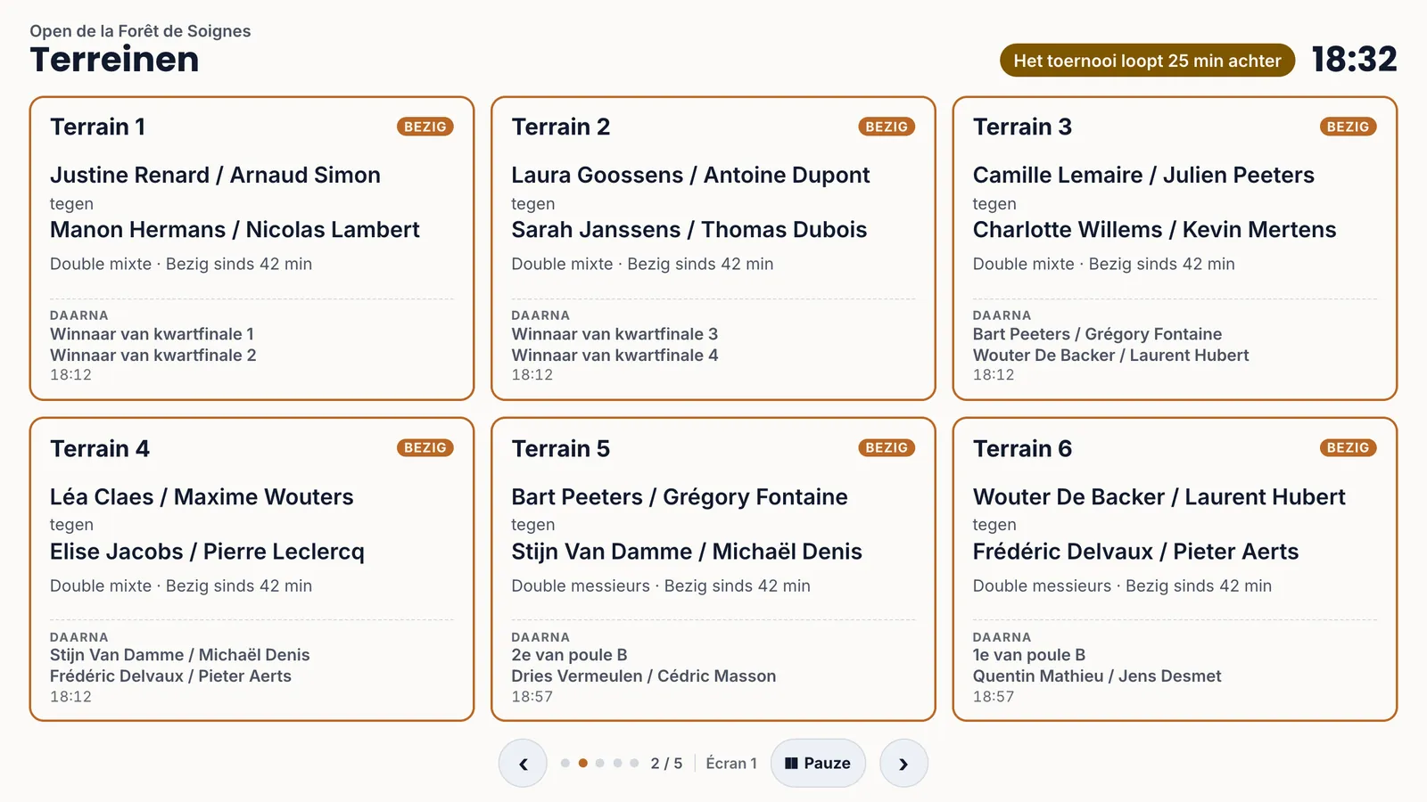
Task: Click the Terreinen page heading
Action: [114, 60]
